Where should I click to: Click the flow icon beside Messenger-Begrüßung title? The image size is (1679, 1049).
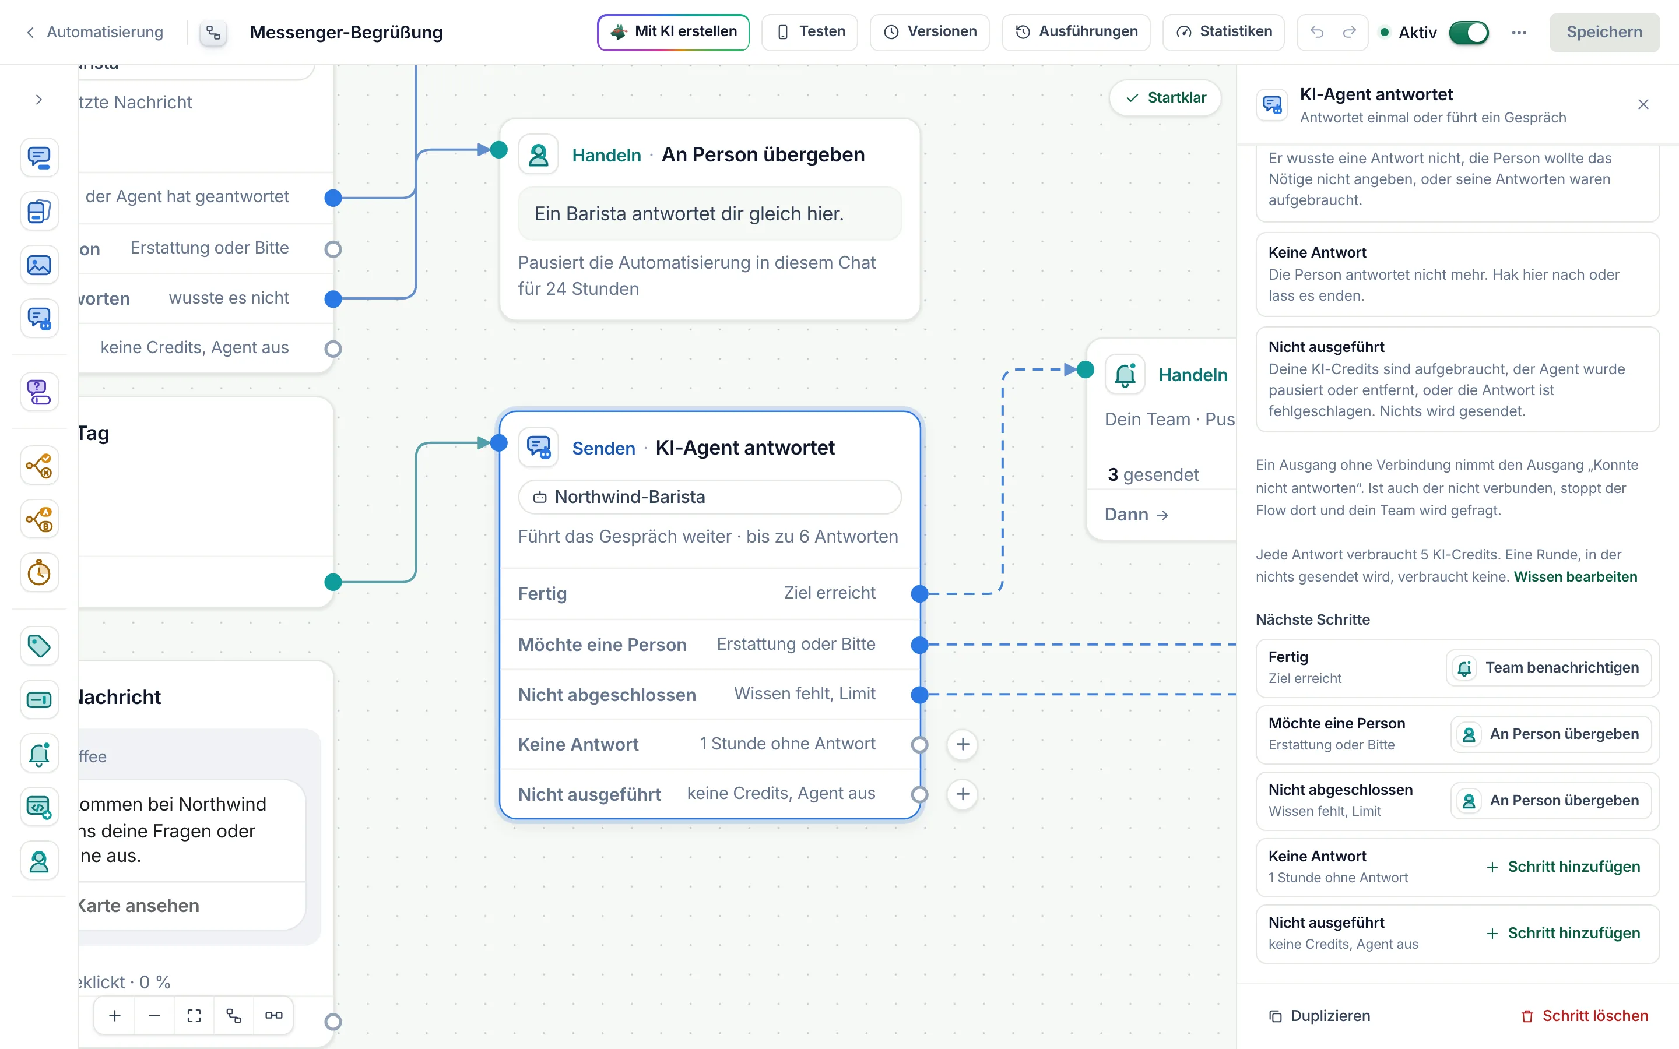pos(214,33)
